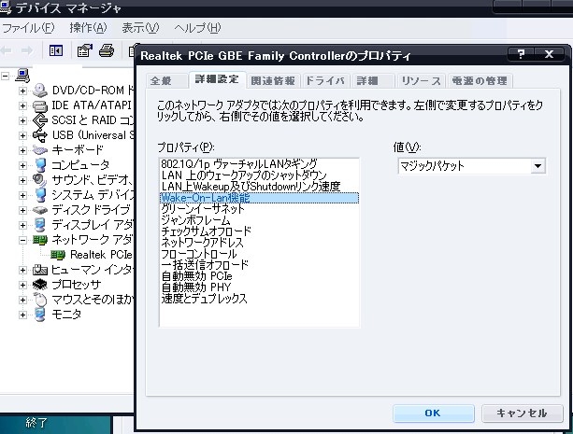Screen dimensions: 573x434
Task: Click the マウス device icon
Action: click(x=40, y=300)
